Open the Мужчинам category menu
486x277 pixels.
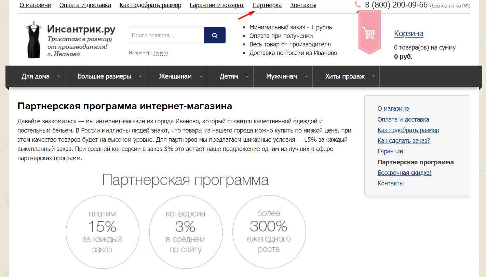tap(282, 77)
